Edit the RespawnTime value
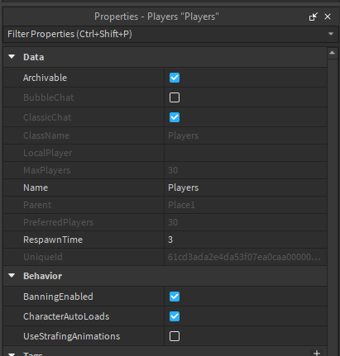 [246, 240]
